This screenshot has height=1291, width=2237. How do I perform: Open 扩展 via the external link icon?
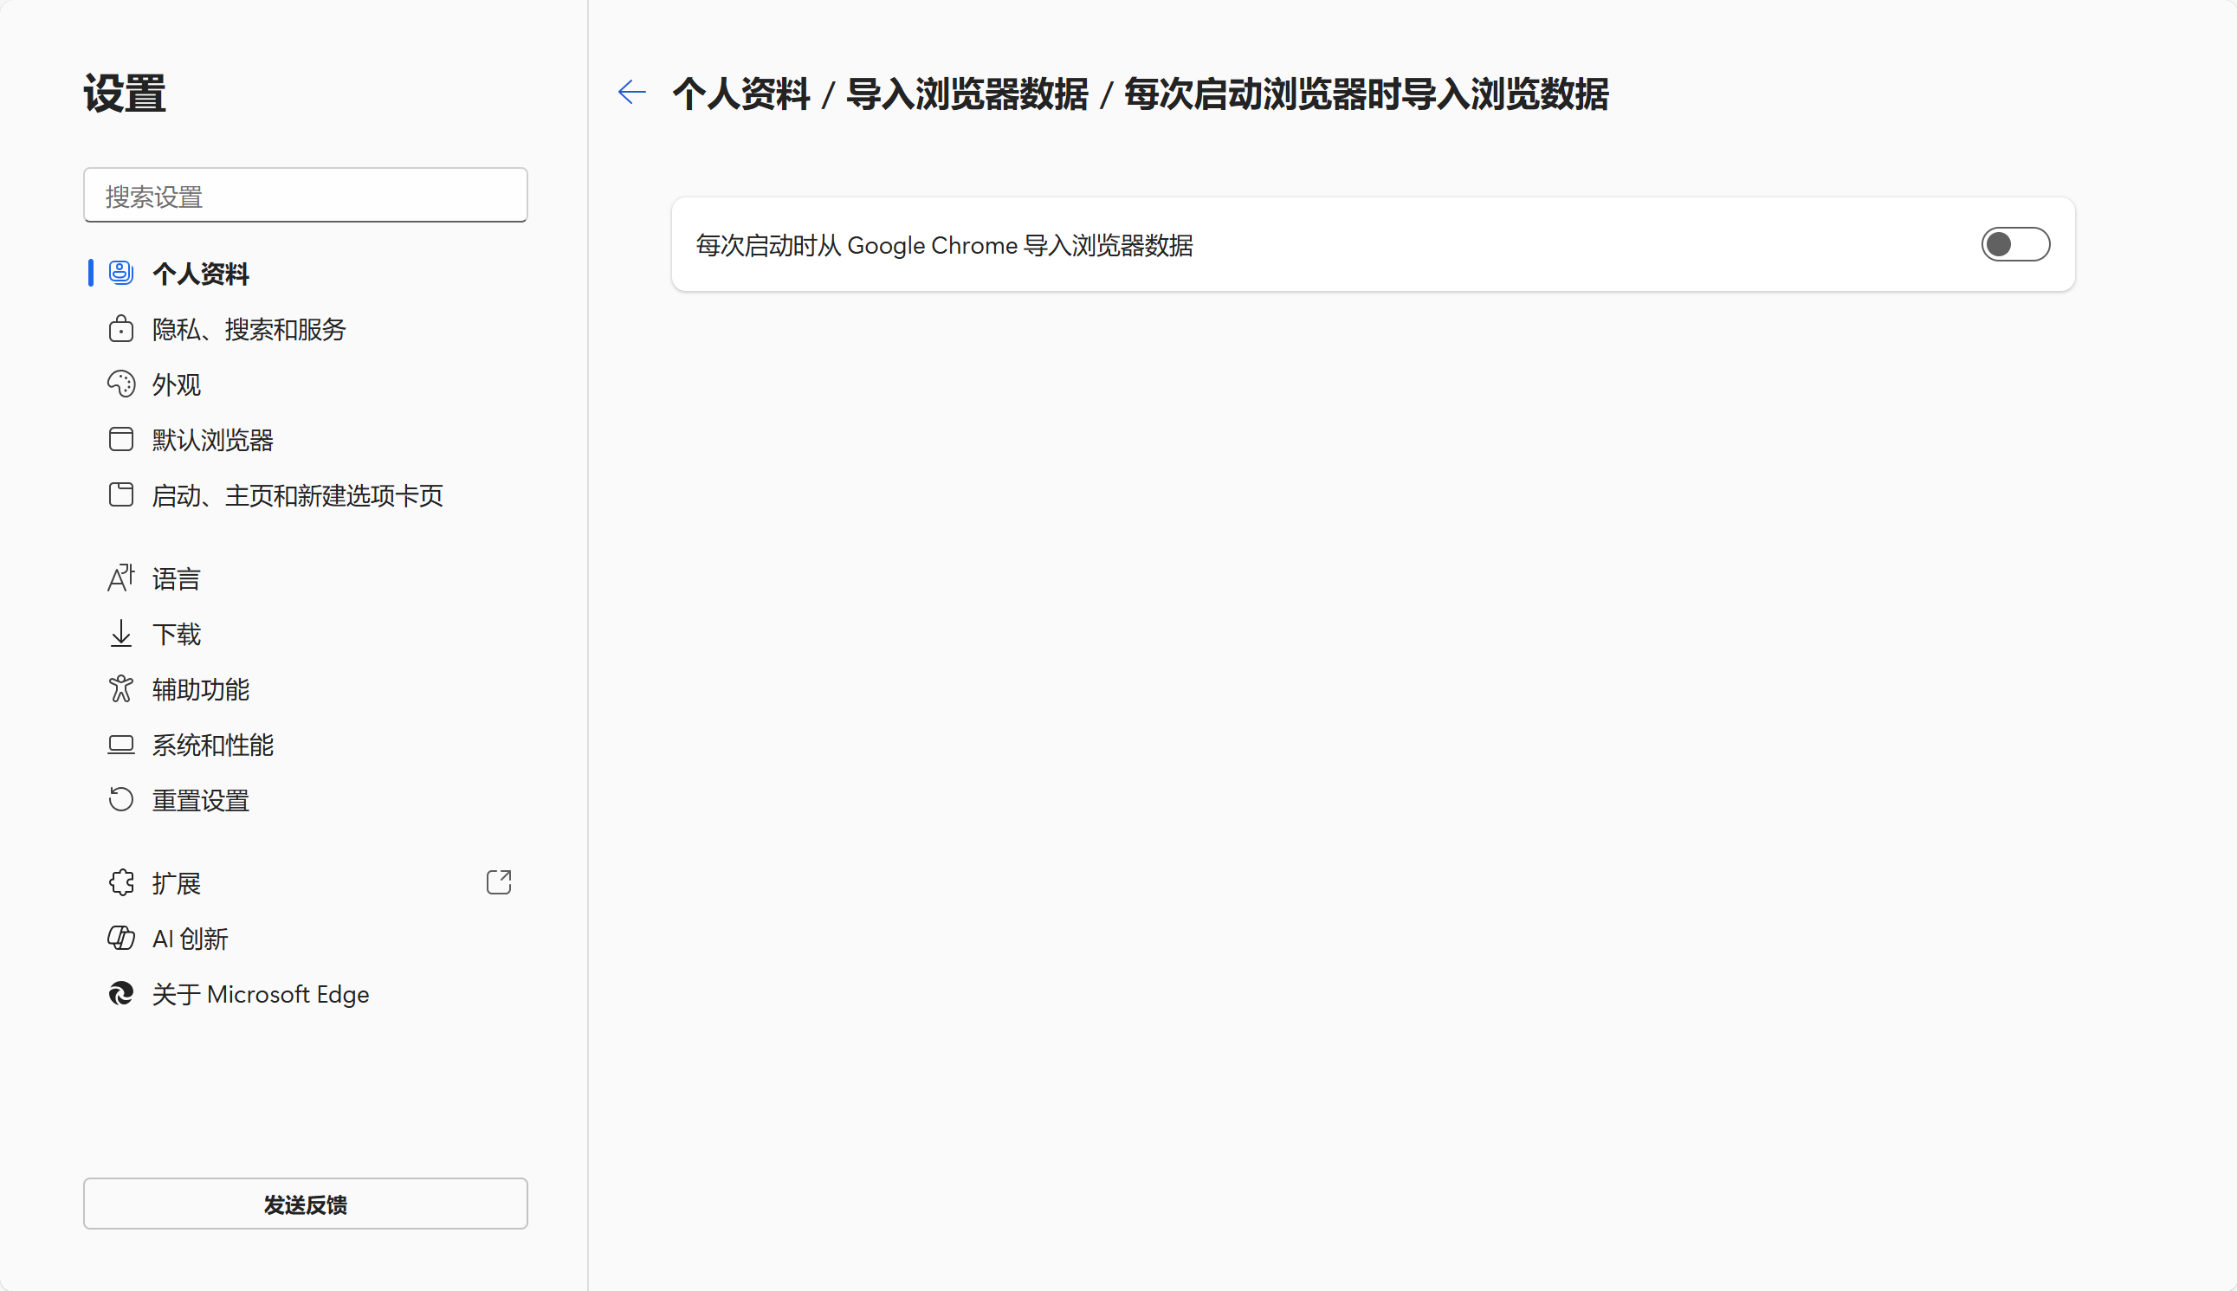pos(500,882)
